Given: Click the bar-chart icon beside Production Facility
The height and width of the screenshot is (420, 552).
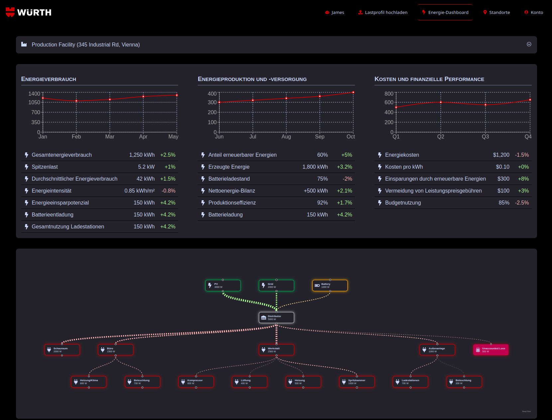Looking at the screenshot, I should tap(24, 44).
